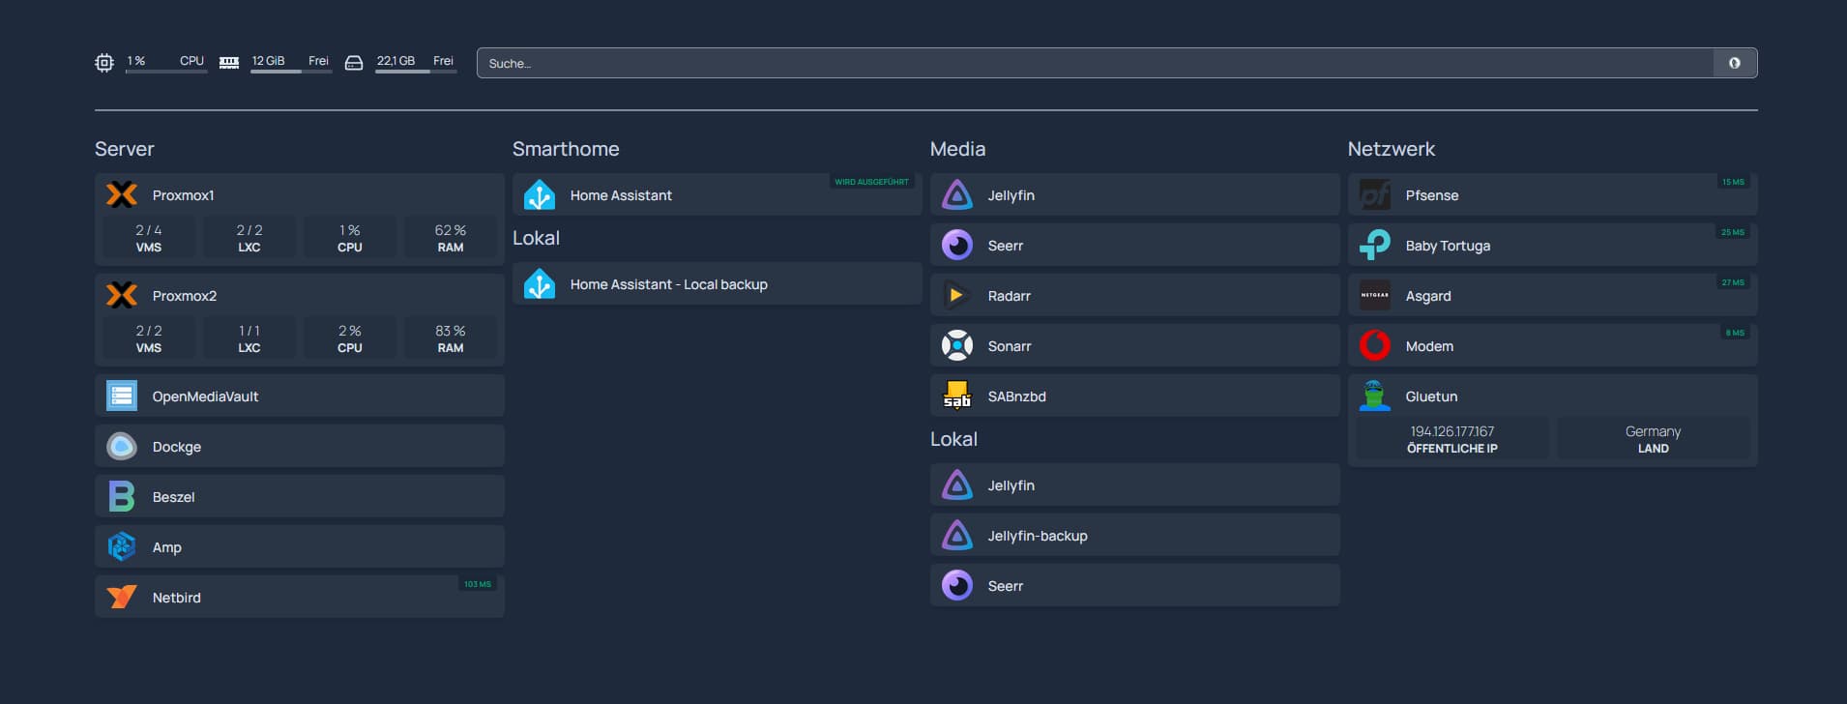Collapse the Lokal subgroup under Media
1847x704 pixels.
tap(953, 439)
